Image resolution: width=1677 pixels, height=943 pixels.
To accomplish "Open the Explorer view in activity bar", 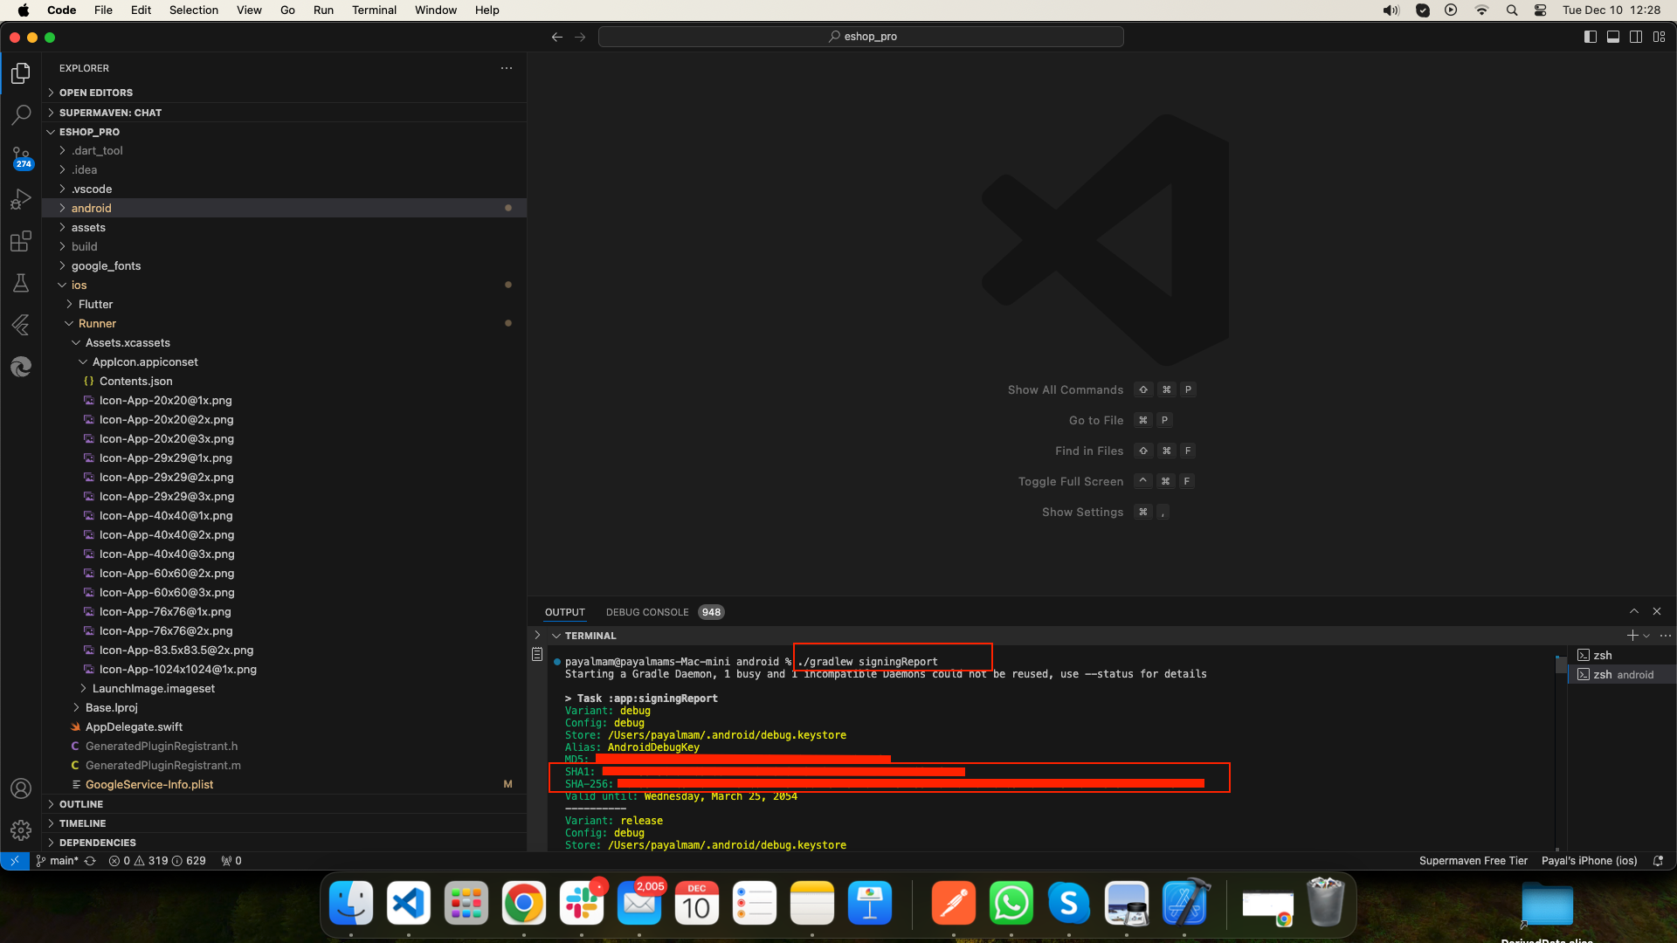I will tap(21, 73).
